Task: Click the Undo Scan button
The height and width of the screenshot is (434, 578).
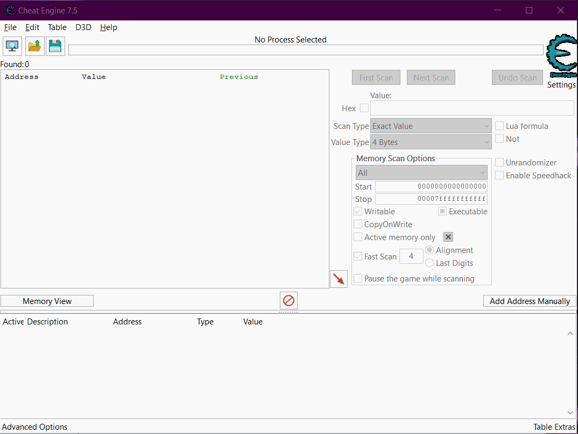Action: tap(517, 77)
